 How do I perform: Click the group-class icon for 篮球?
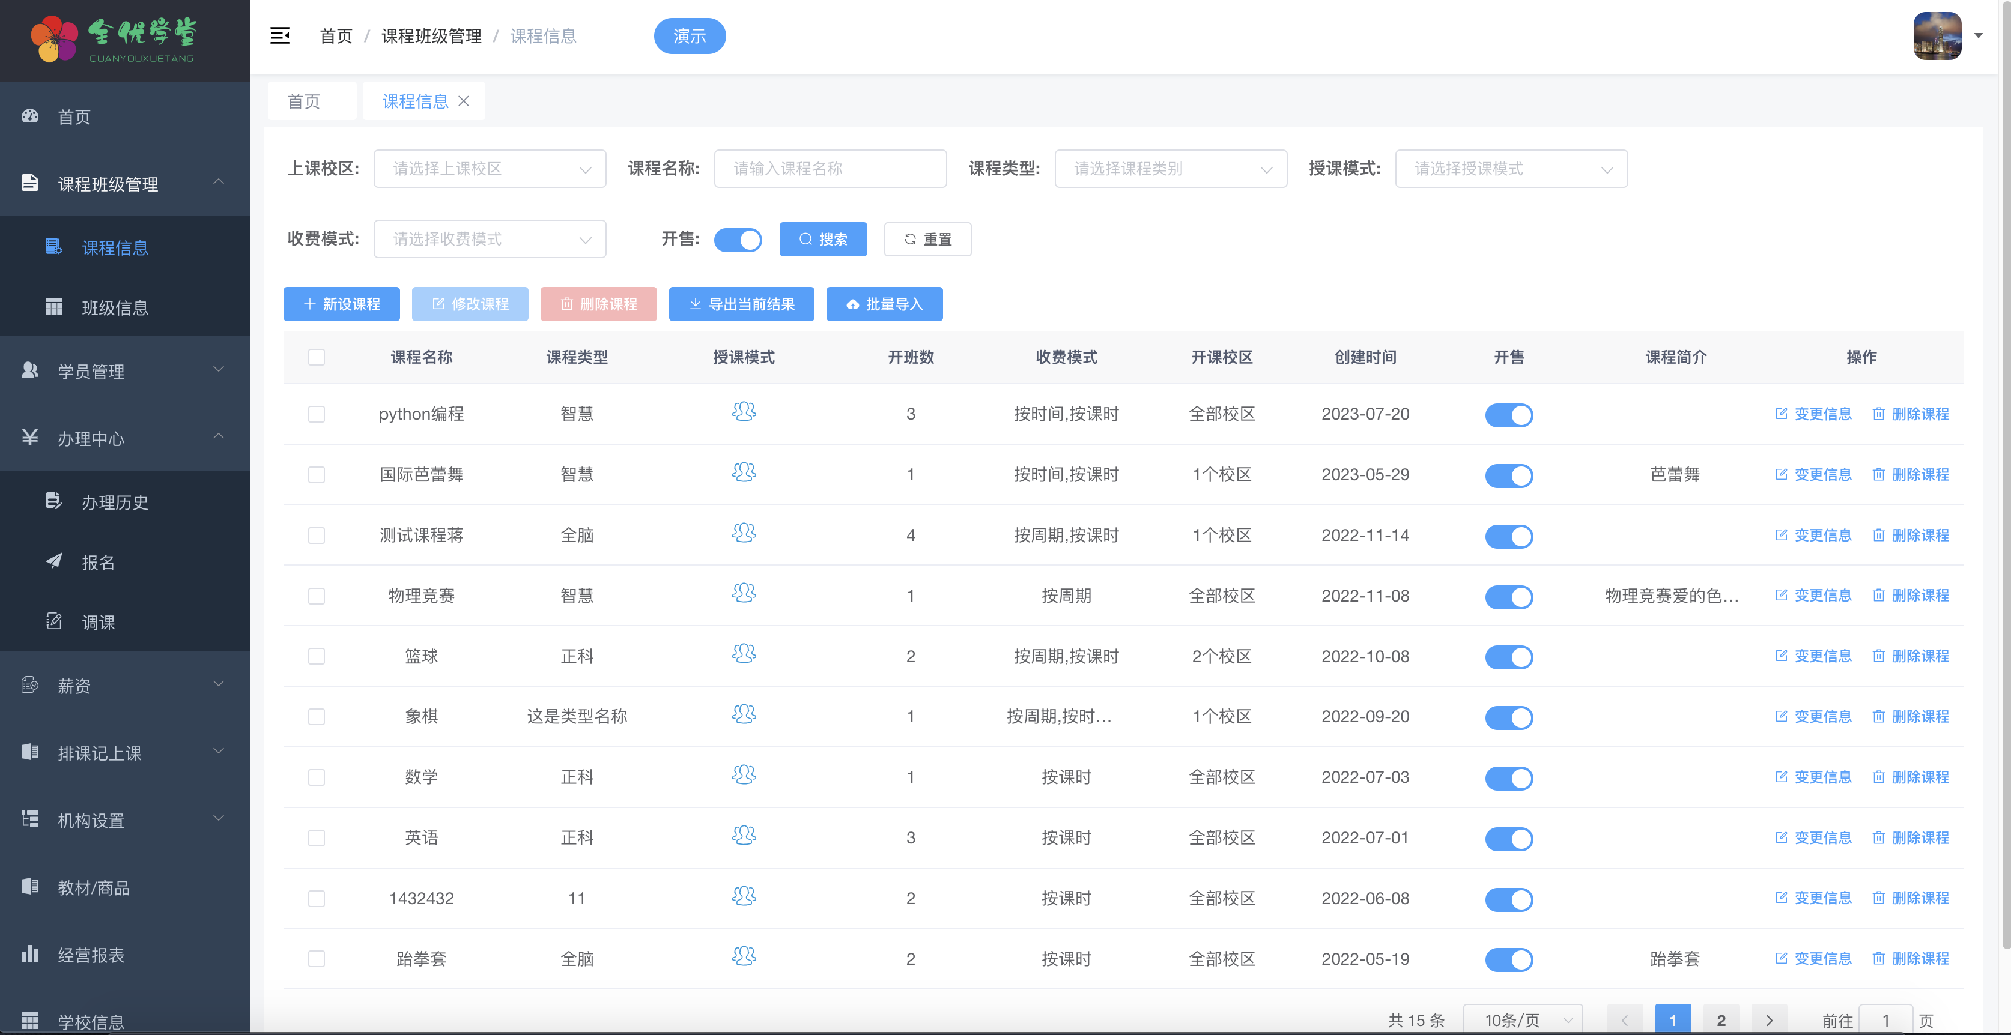[744, 653]
